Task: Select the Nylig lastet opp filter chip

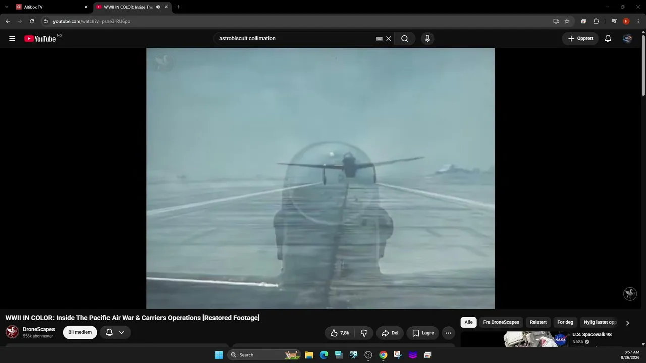Action: pyautogui.click(x=600, y=322)
